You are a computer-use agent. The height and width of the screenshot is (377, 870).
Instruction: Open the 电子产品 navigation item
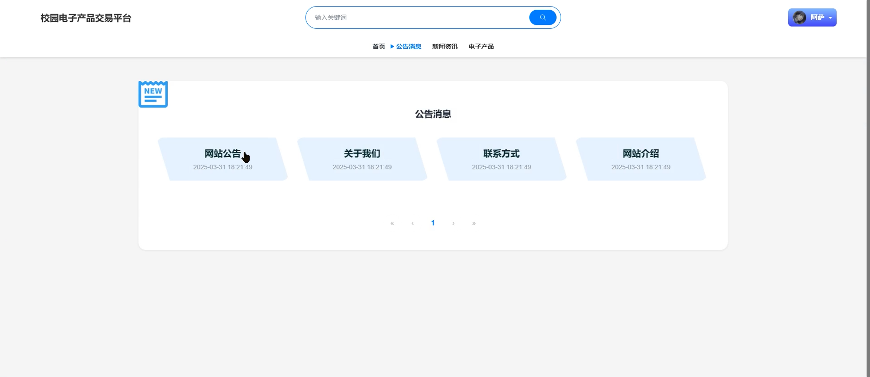coord(481,47)
